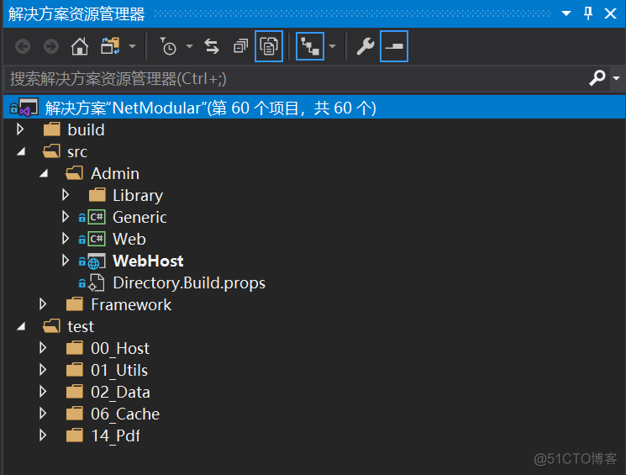Click the Back navigation arrow in the toolbar
The image size is (626, 475).
pos(23,46)
